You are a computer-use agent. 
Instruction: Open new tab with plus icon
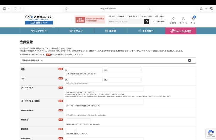pos(206,9)
